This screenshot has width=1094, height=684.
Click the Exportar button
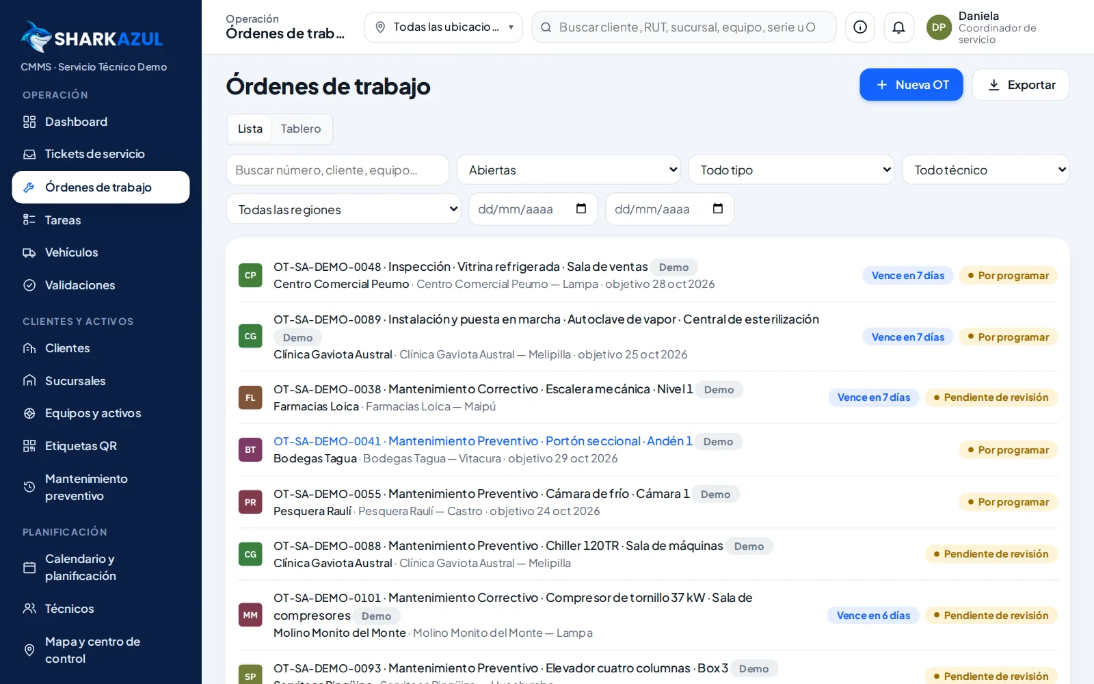coord(1021,85)
